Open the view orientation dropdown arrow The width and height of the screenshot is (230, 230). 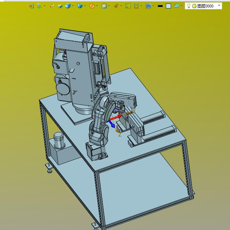pos(85,6)
